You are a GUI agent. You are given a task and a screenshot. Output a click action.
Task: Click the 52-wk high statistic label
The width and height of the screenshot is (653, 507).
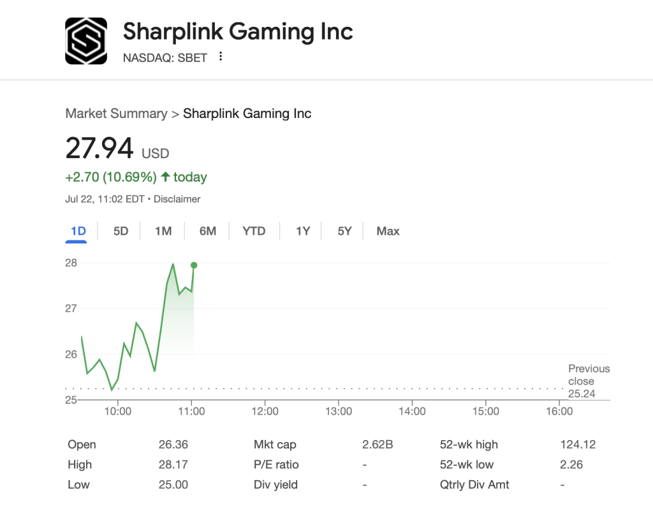pos(469,445)
